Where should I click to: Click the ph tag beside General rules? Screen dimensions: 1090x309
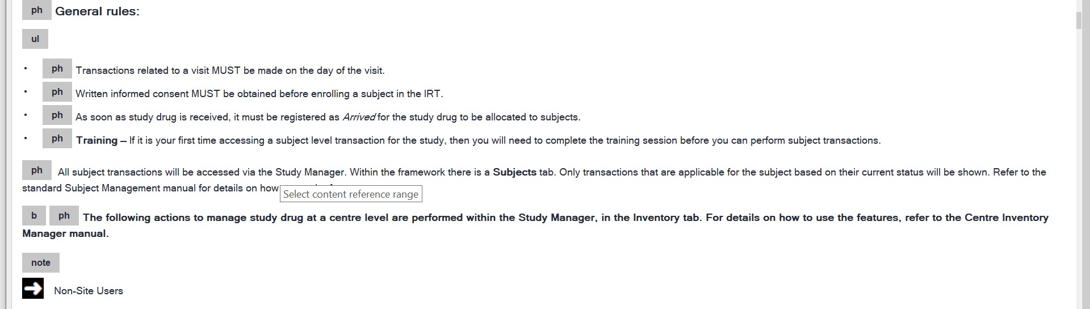pyautogui.click(x=37, y=10)
